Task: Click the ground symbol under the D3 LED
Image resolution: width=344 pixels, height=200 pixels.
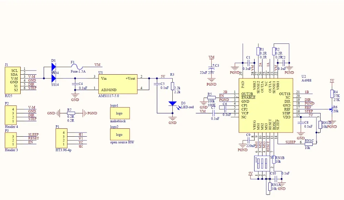Action: coord(172,119)
